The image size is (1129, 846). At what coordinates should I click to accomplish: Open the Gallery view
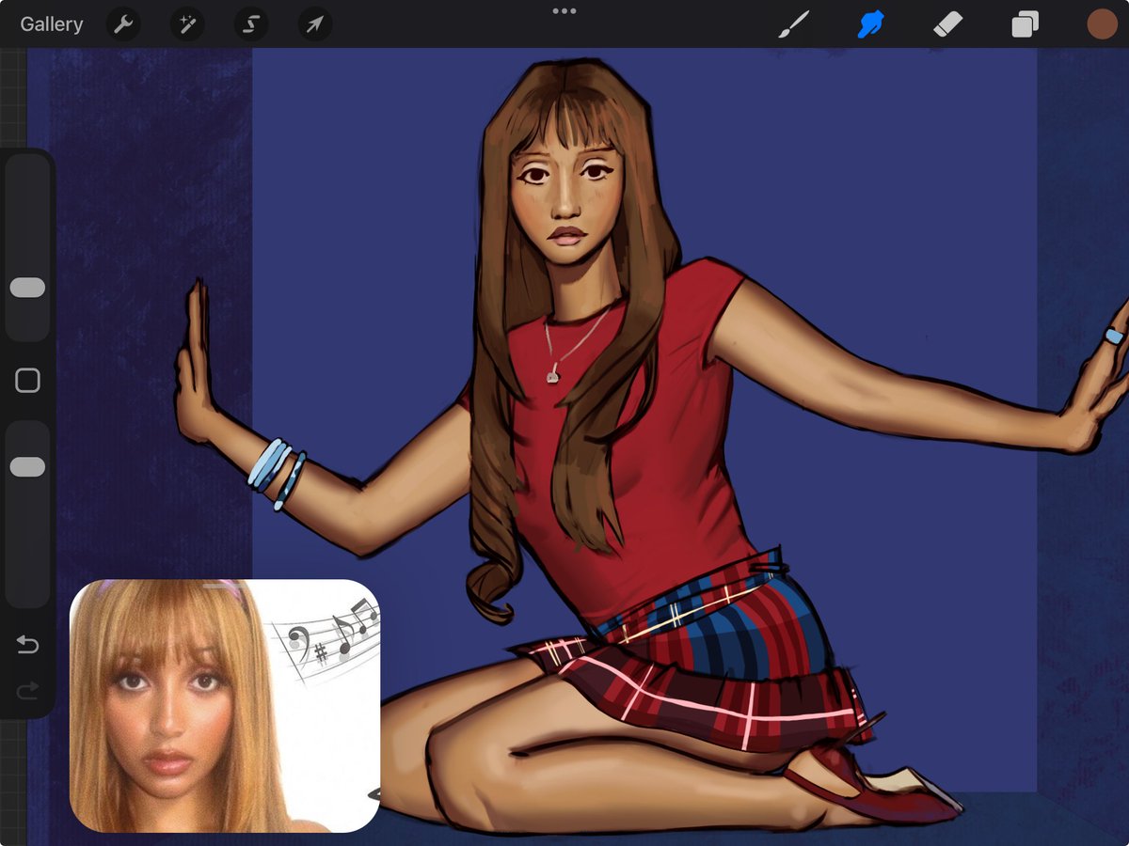point(52,24)
